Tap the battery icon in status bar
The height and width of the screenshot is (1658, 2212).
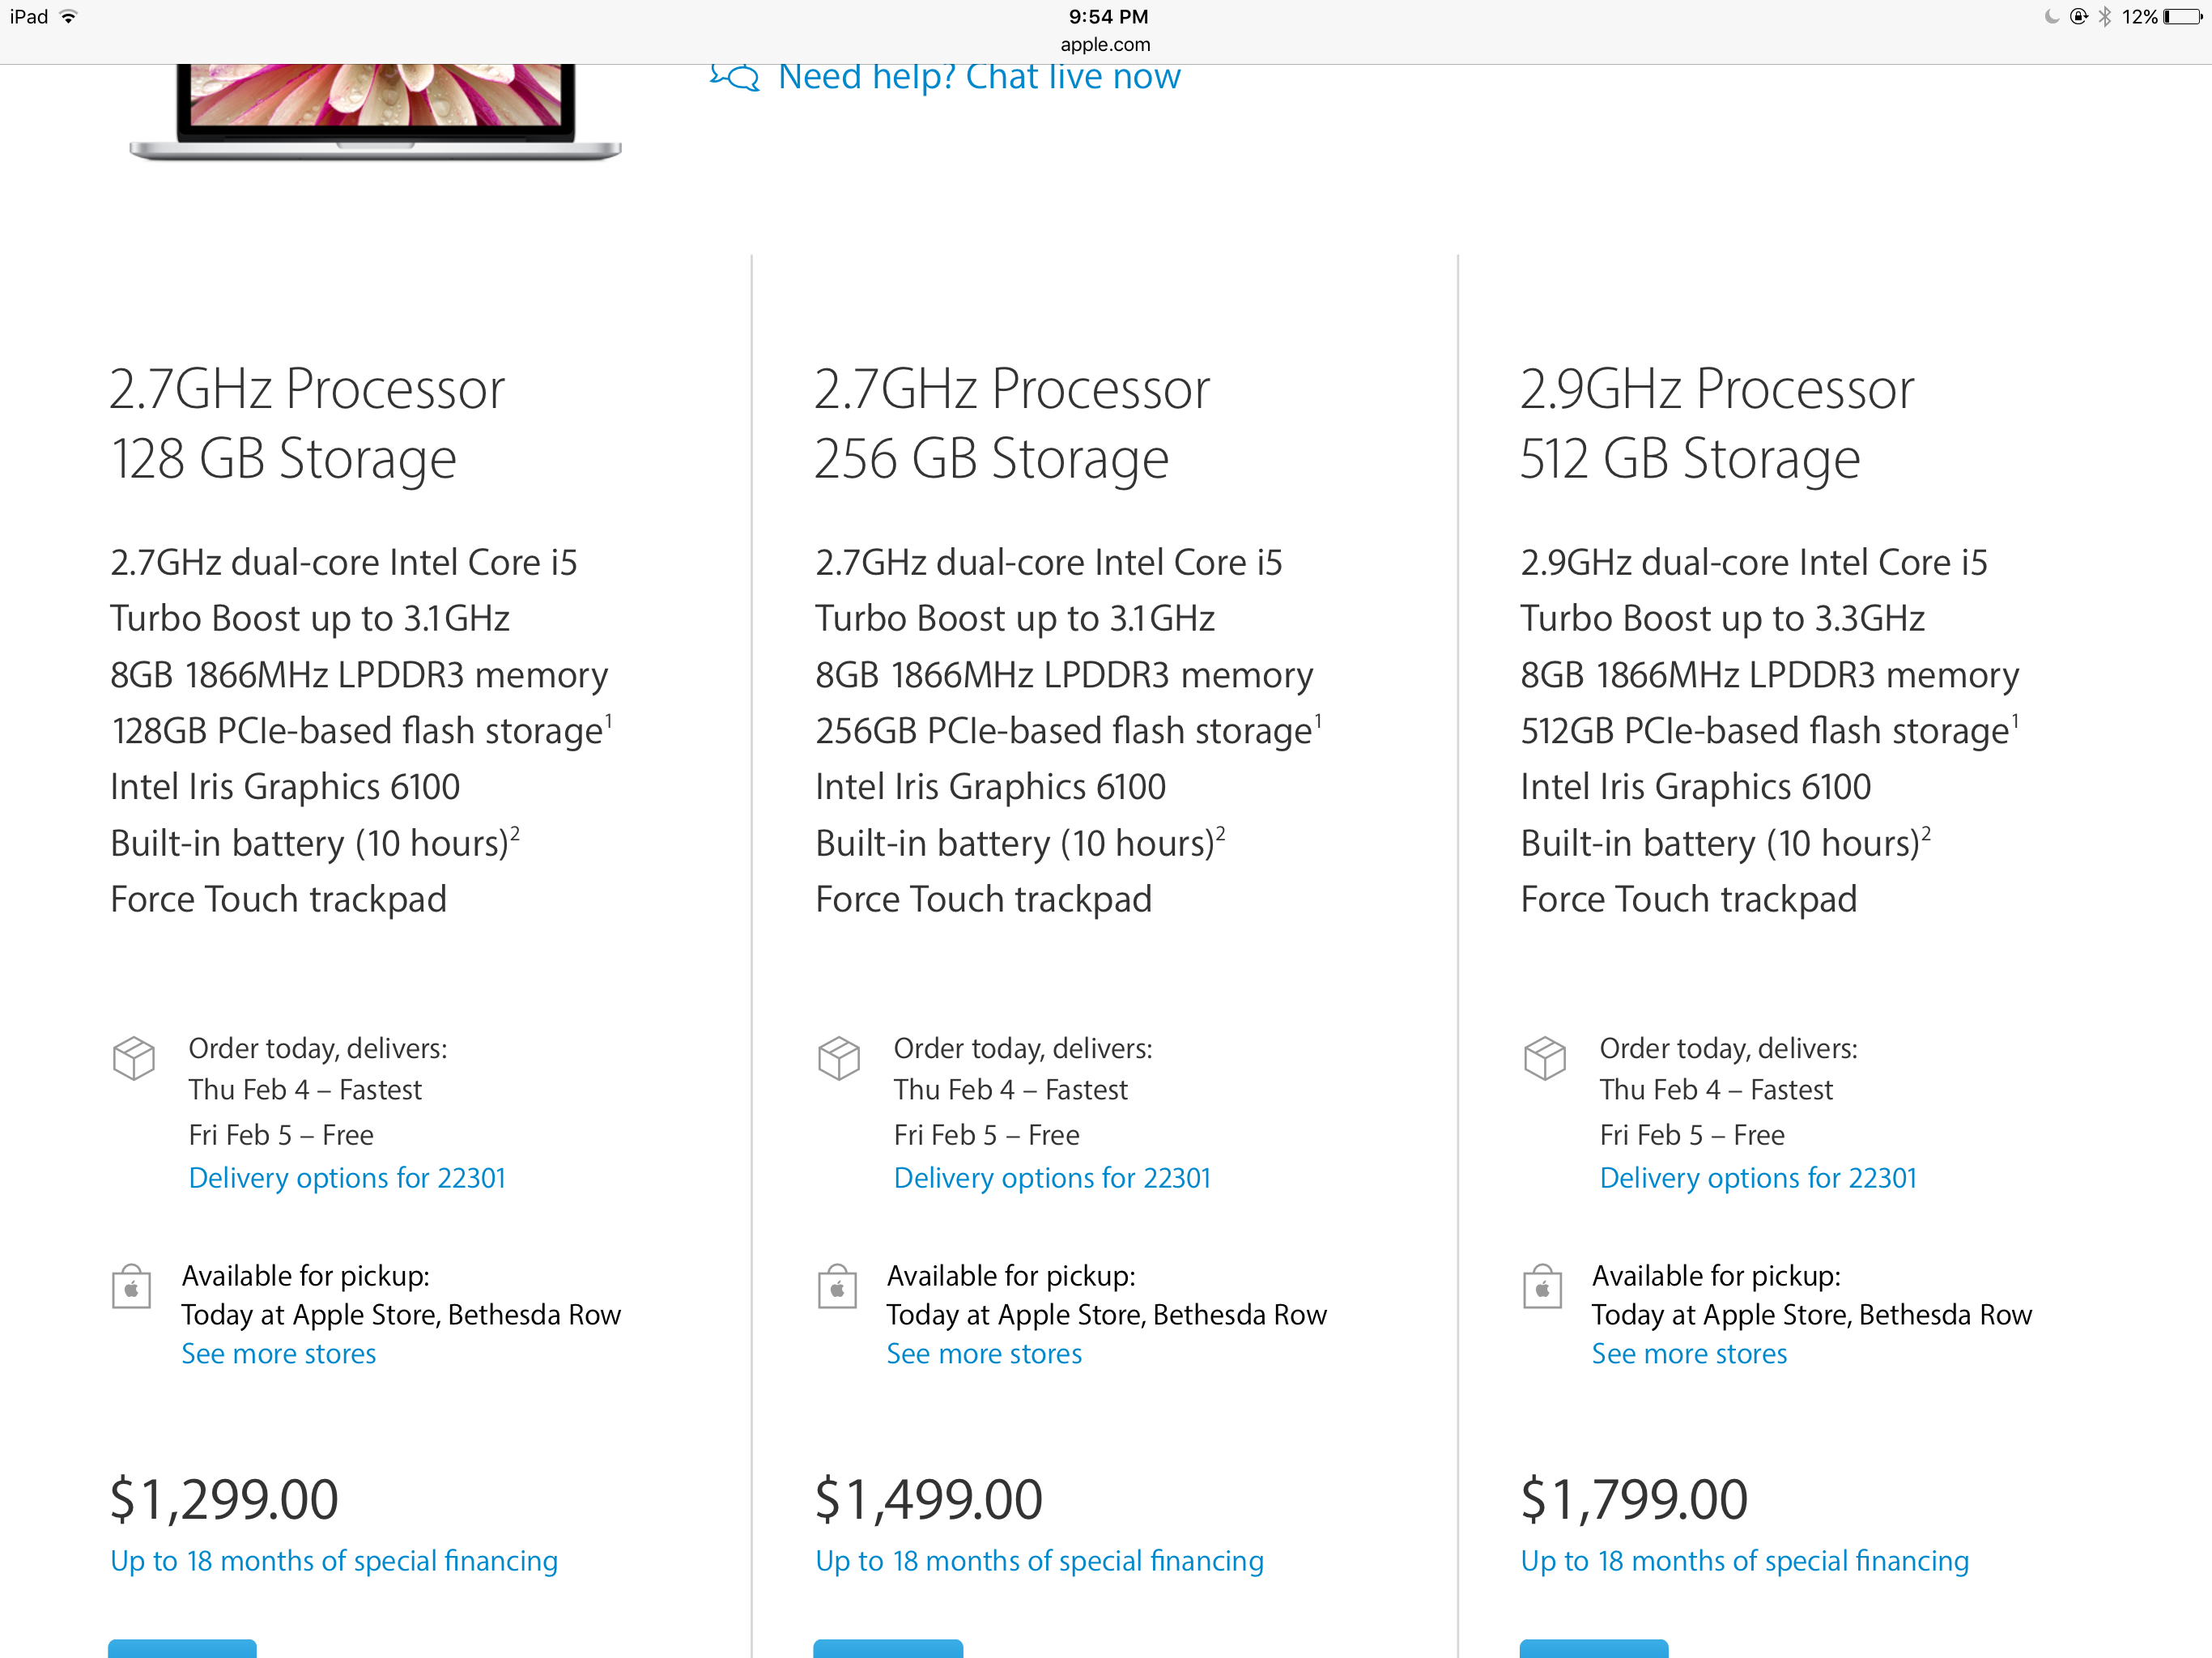pos(2182,17)
